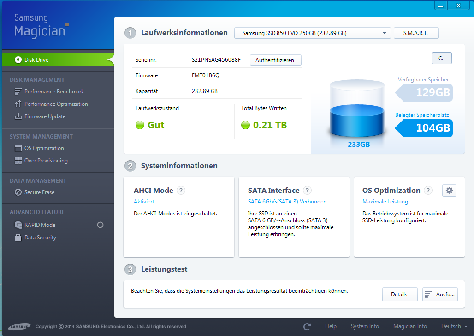
Task: Open the drive selection dropdown
Action: (312, 33)
